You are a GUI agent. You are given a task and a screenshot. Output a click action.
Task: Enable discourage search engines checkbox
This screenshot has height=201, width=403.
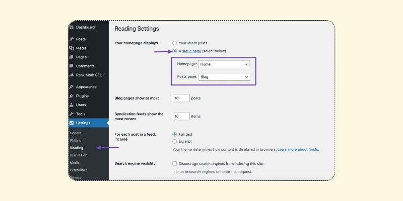click(174, 164)
